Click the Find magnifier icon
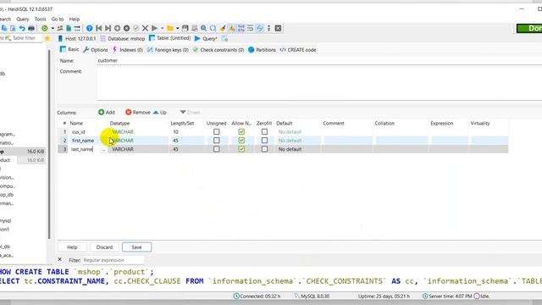The width and height of the screenshot is (542, 305). 203,28
